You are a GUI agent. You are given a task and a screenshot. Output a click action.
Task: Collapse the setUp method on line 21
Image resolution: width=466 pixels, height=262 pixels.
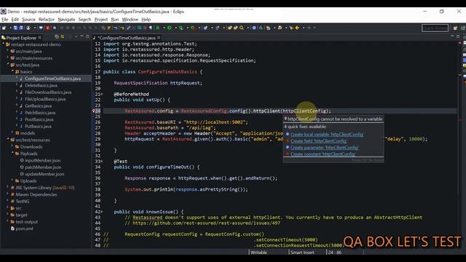pos(102,94)
